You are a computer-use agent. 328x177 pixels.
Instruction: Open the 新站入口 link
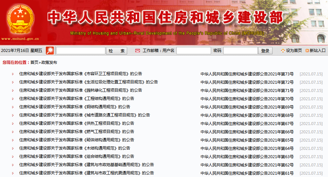click(x=317, y=51)
